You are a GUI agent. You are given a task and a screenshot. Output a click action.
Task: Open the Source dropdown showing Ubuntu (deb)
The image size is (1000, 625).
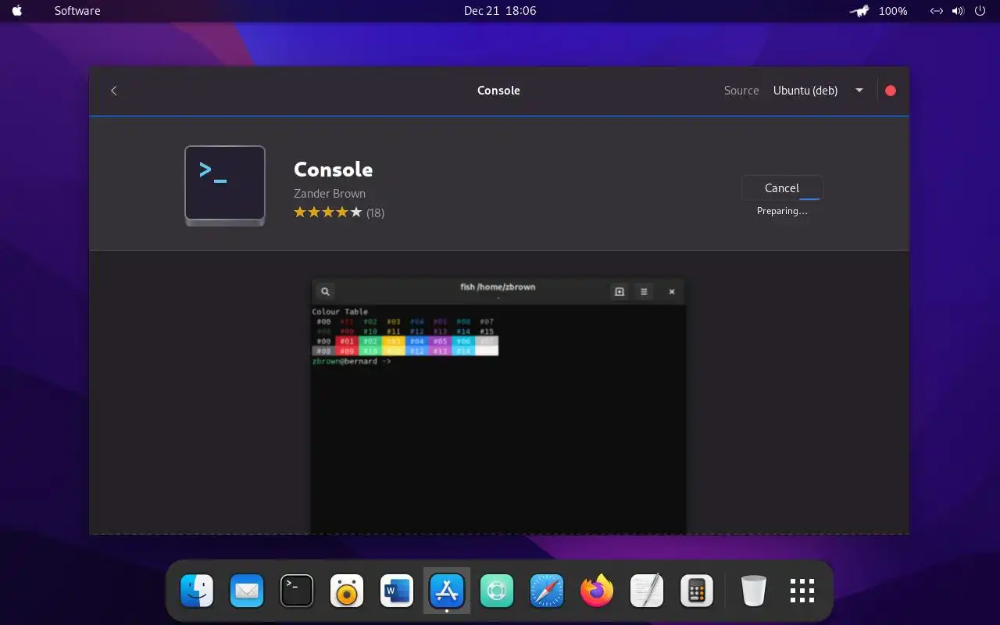click(818, 91)
